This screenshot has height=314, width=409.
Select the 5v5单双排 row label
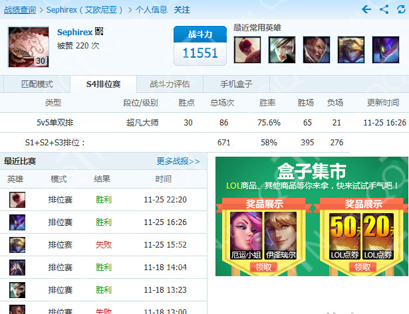(55, 122)
